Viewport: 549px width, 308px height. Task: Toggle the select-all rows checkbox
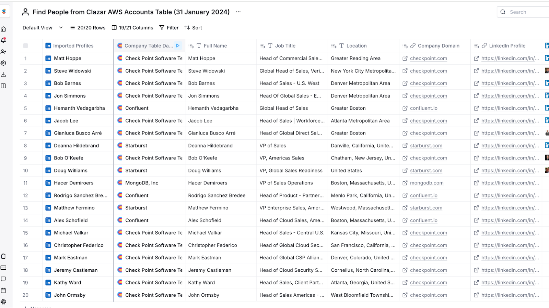tap(25, 46)
